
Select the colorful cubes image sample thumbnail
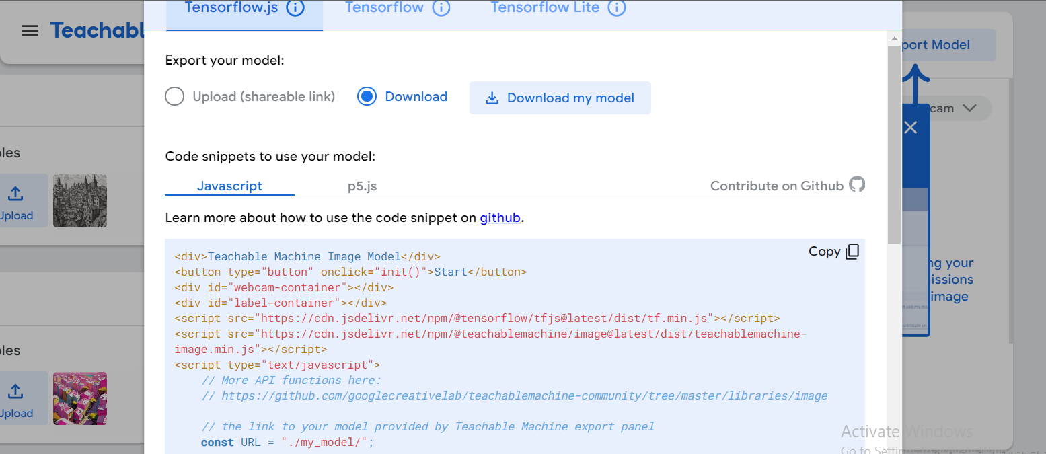tap(80, 398)
